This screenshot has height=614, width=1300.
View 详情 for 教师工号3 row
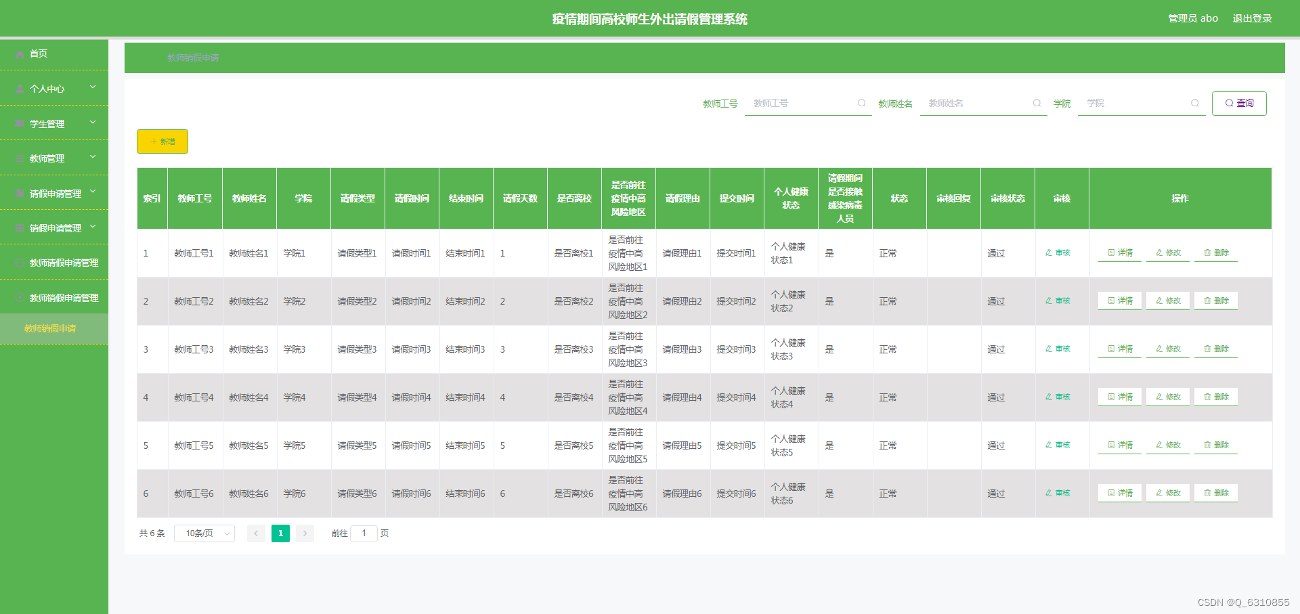click(x=1120, y=349)
